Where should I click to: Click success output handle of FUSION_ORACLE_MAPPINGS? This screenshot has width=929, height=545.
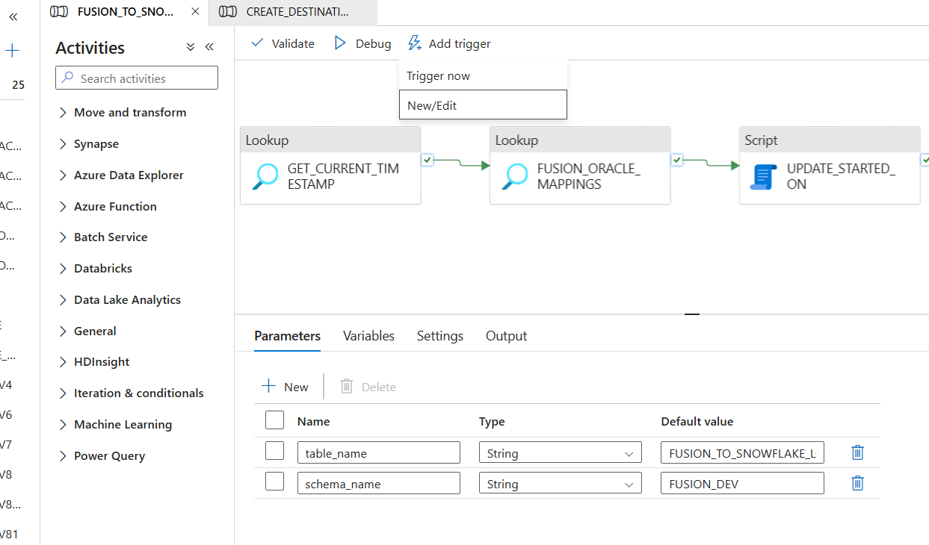pos(676,160)
